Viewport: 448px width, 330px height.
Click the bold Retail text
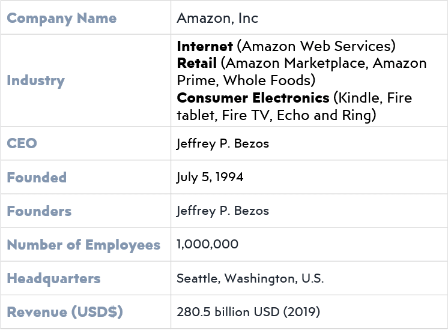[196, 64]
